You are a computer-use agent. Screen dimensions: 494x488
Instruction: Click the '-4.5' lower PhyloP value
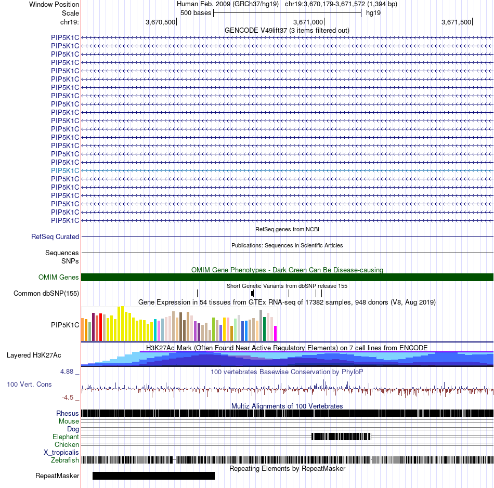click(x=68, y=398)
